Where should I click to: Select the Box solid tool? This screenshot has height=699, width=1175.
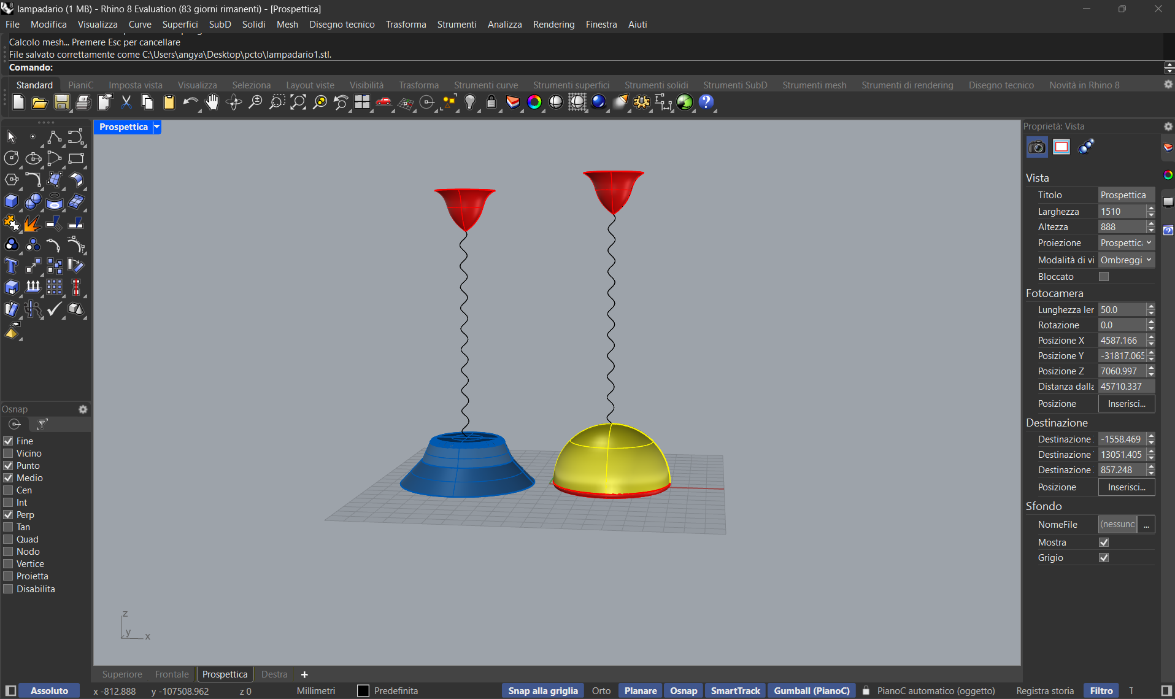[x=11, y=201]
